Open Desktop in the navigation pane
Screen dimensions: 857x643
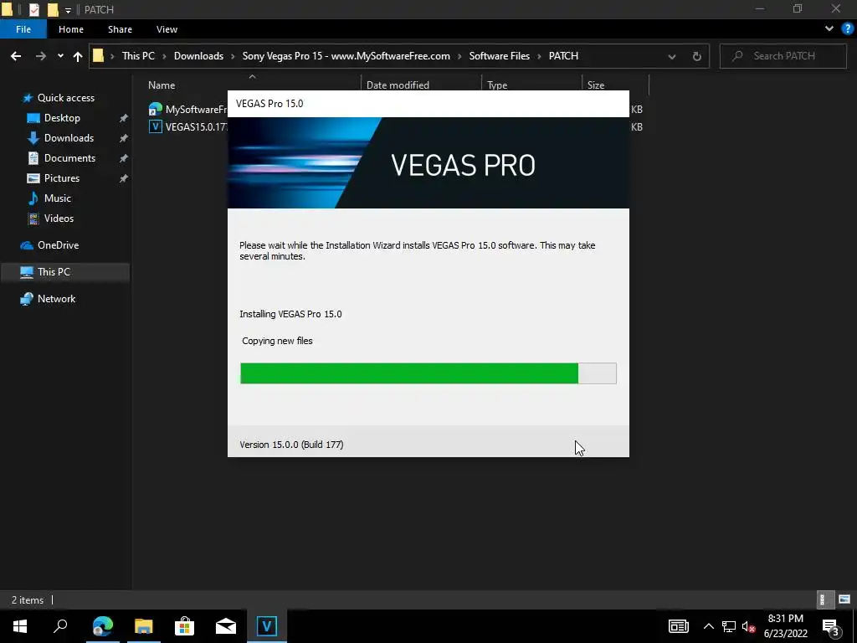tap(62, 118)
